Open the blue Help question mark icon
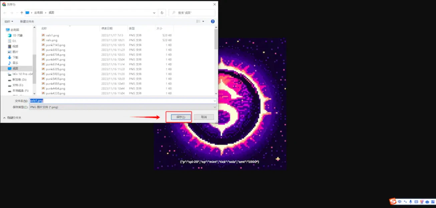Viewport: 436px width, 208px height. coord(213,21)
